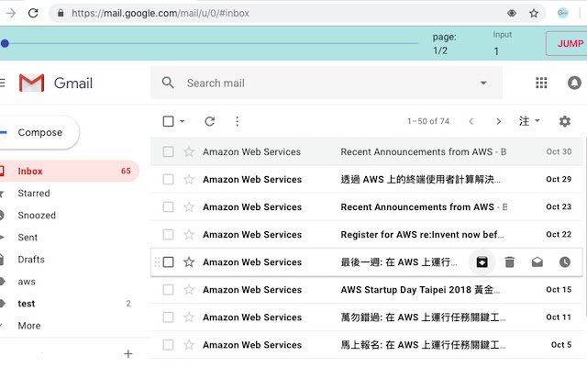Star the Oct 23 Recent Announcements email

tap(189, 206)
